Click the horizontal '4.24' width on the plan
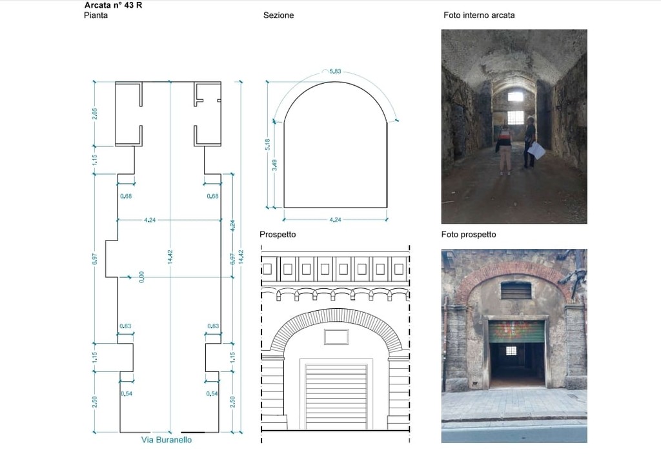Viewport: 661px width, 463px height. coord(150,220)
